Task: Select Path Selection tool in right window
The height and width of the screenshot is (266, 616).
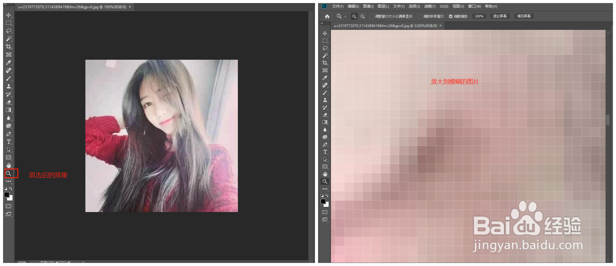Action: click(x=325, y=159)
